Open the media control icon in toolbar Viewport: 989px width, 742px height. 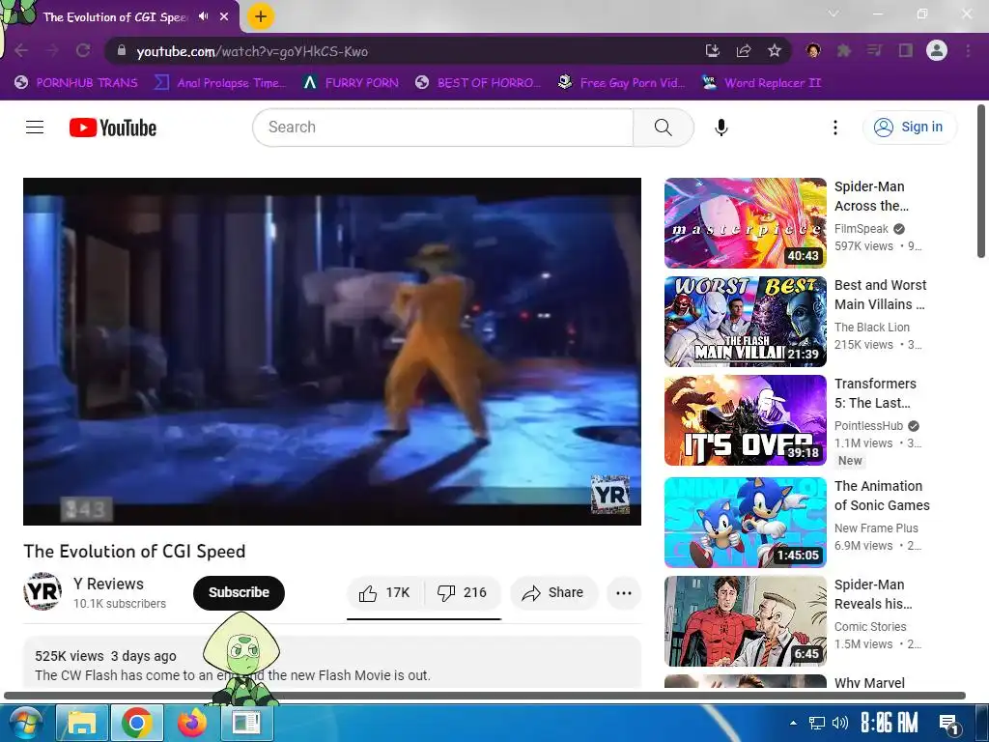pos(874,50)
